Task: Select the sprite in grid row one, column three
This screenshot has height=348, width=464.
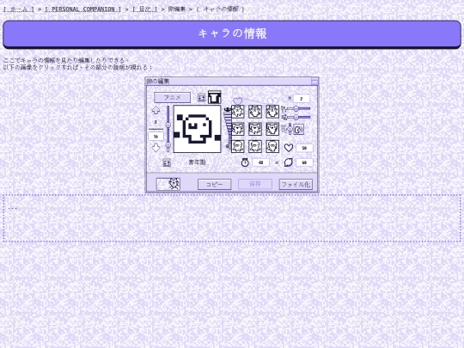Action: 272,112
